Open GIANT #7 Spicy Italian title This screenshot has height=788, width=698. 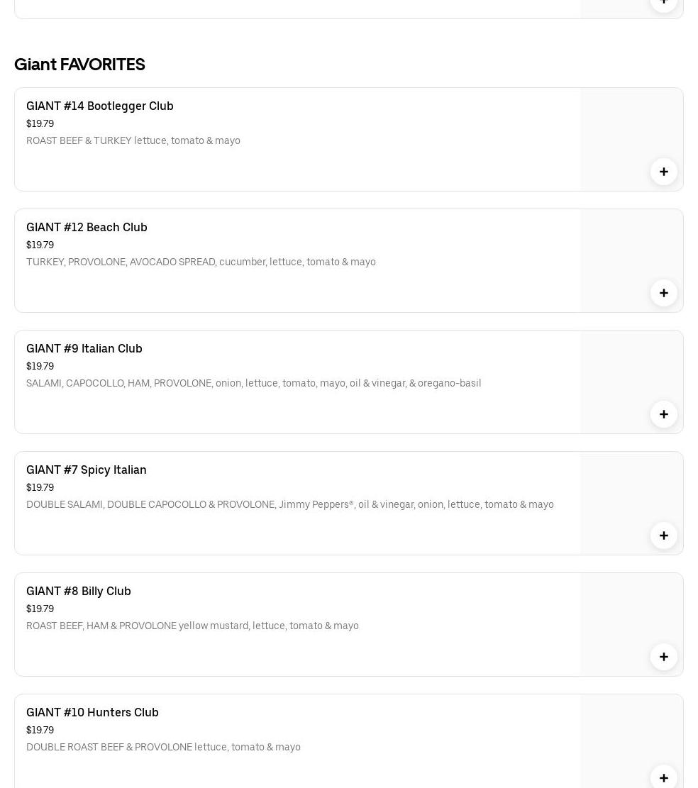tap(87, 470)
